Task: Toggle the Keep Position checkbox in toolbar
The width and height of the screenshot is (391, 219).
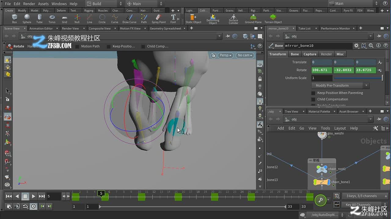Action: click(x=108, y=47)
